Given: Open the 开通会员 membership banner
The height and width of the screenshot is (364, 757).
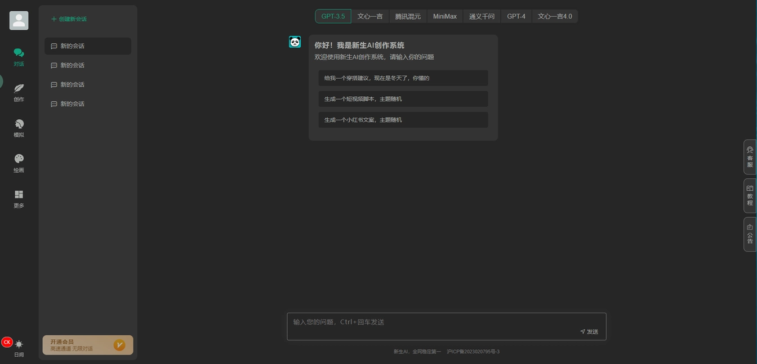Looking at the screenshot, I should (87, 344).
